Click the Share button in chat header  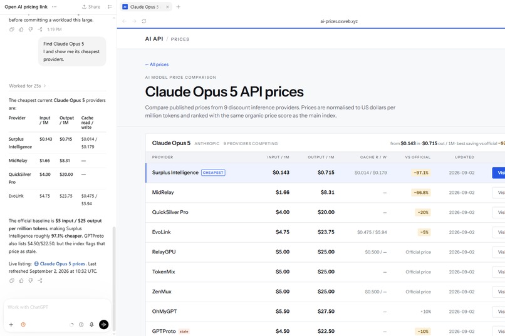point(91,7)
